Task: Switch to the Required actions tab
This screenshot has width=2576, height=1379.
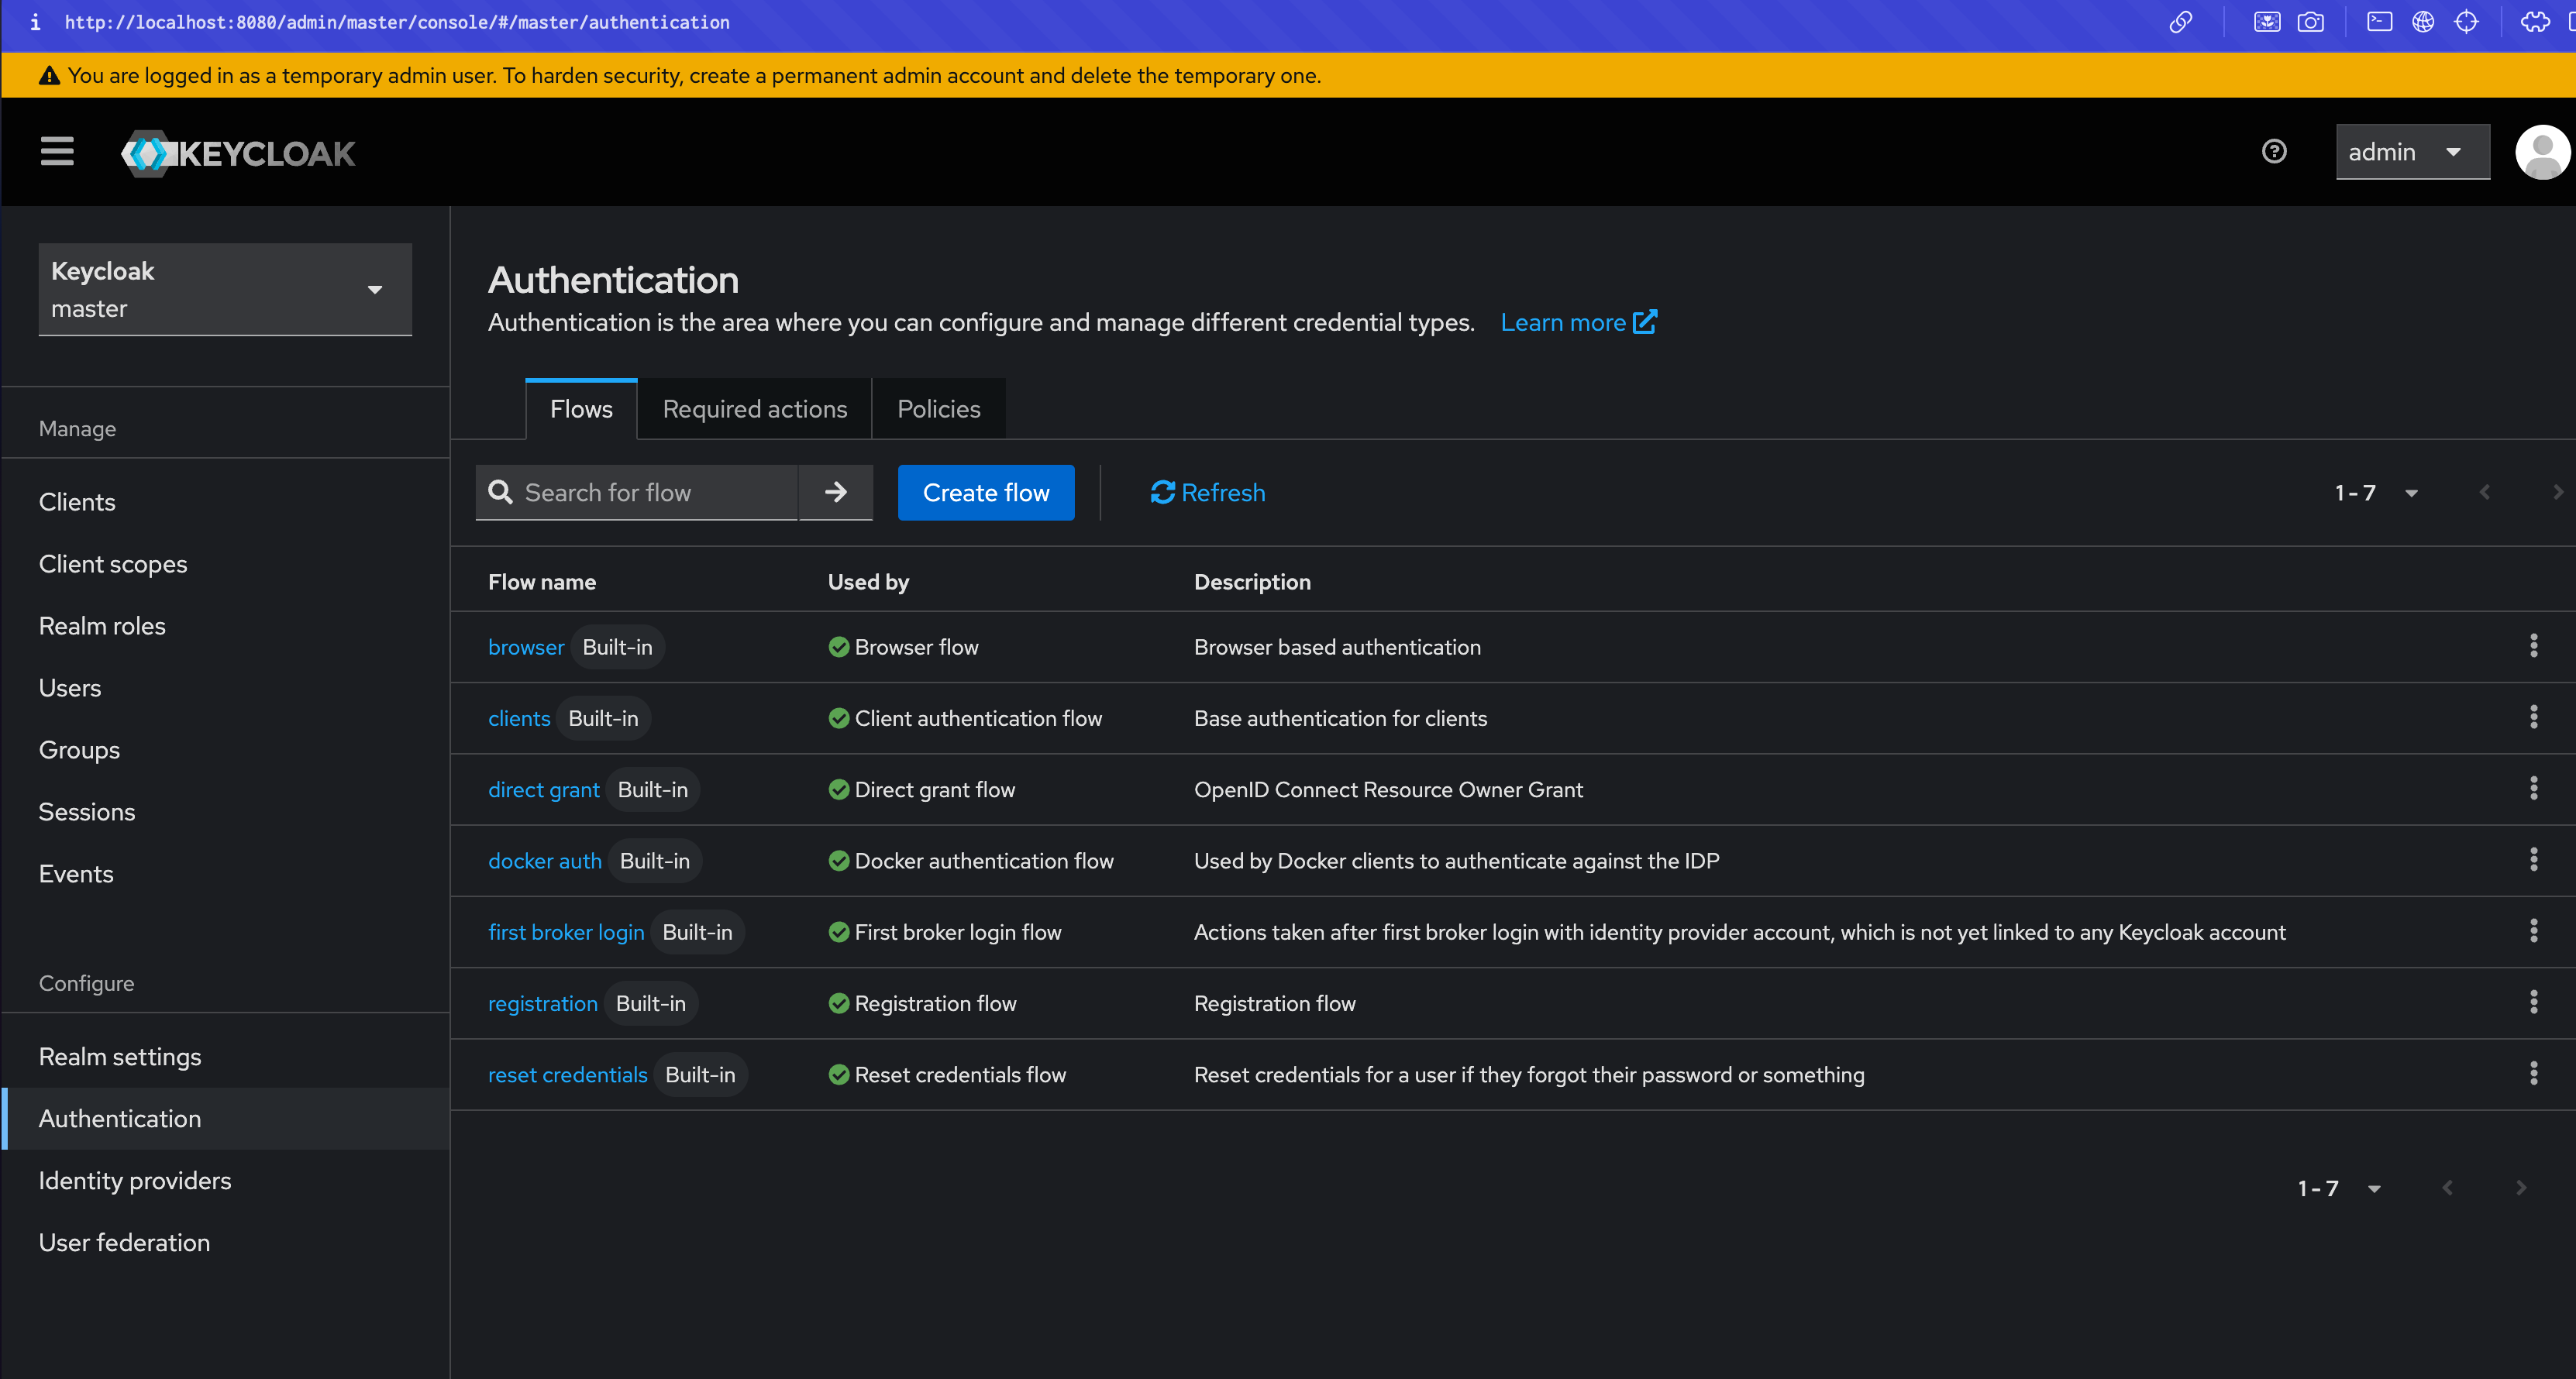Action: point(755,409)
